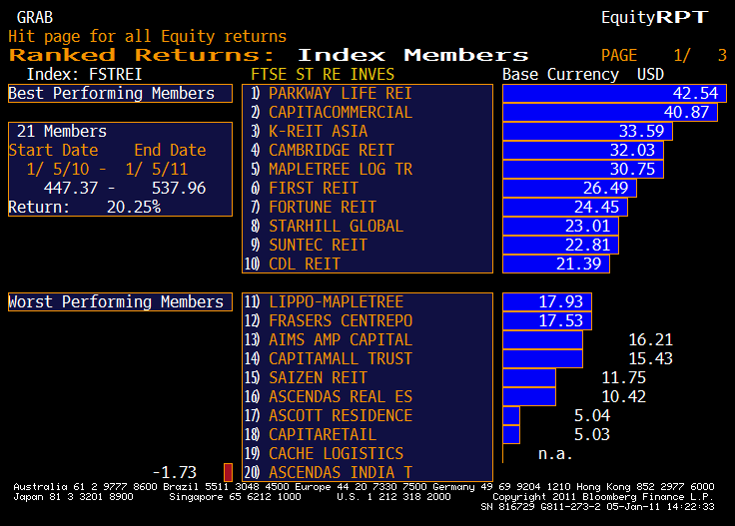Screen dimensions: 735x526
Task: Choose 16) ASCENDAS REAL ES member
Action: click(367, 396)
